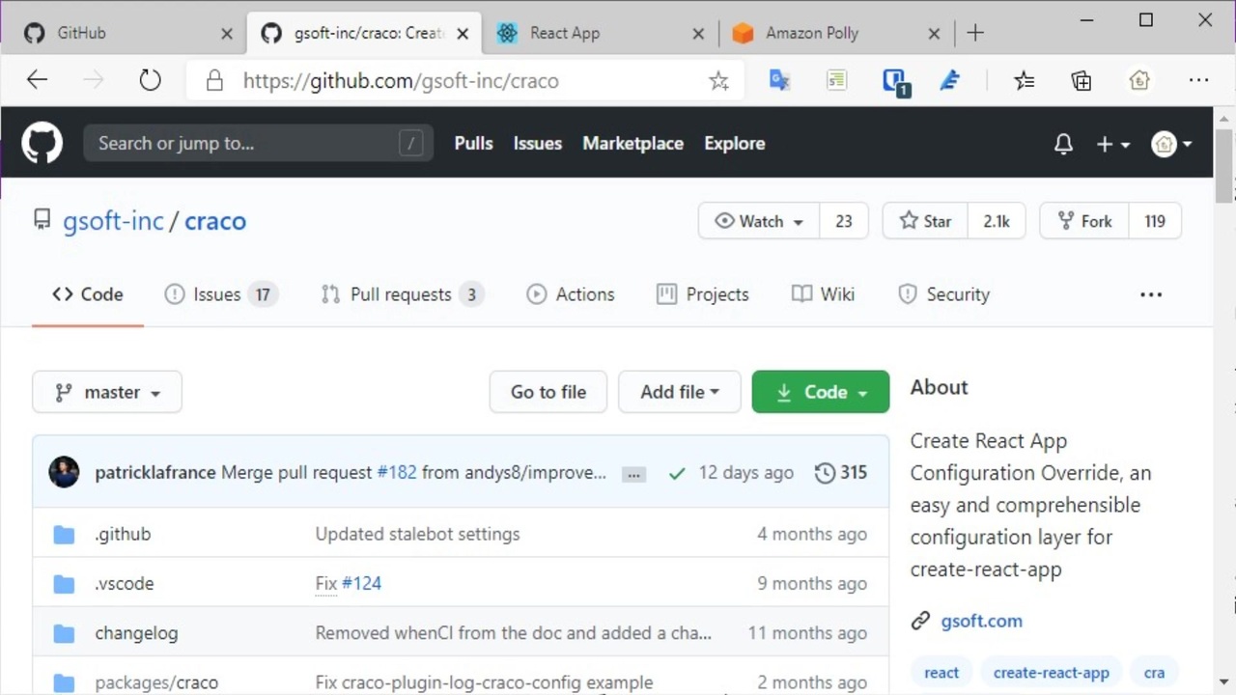
Task: Add this page to favorites star
Action: [718, 81]
